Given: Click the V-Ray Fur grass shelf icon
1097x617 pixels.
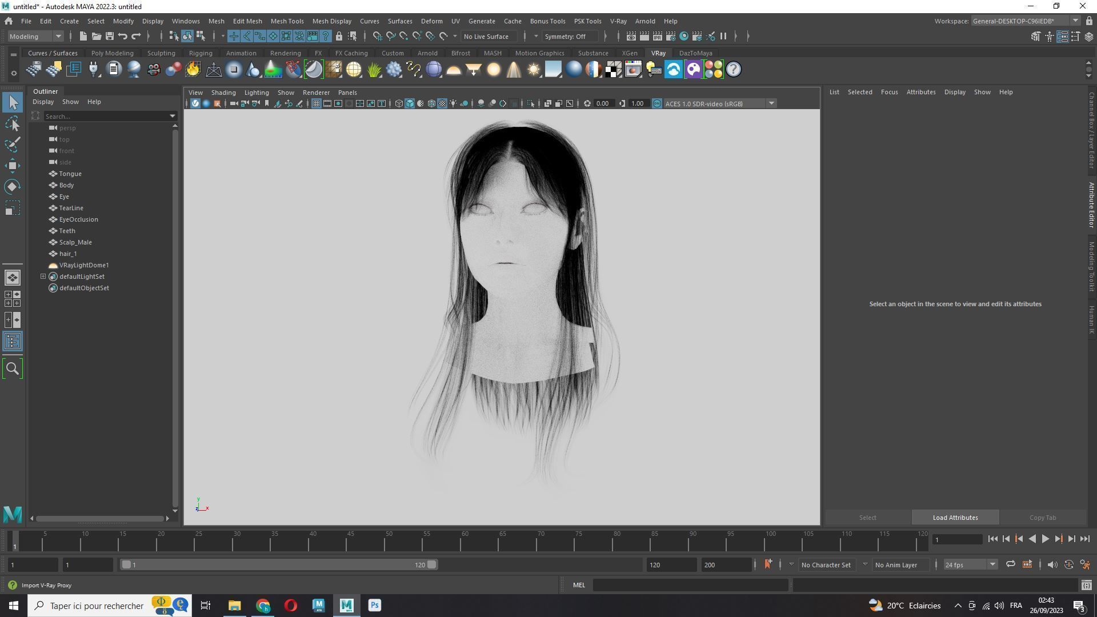Looking at the screenshot, I should point(374,70).
